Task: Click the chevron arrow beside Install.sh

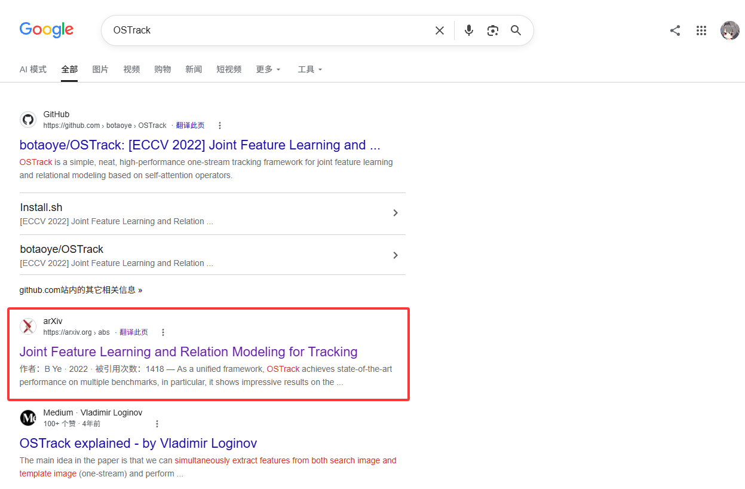Action: click(x=395, y=213)
